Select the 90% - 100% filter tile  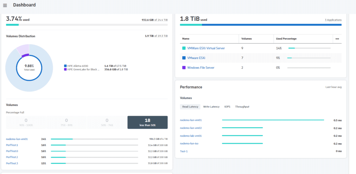coord(26,122)
